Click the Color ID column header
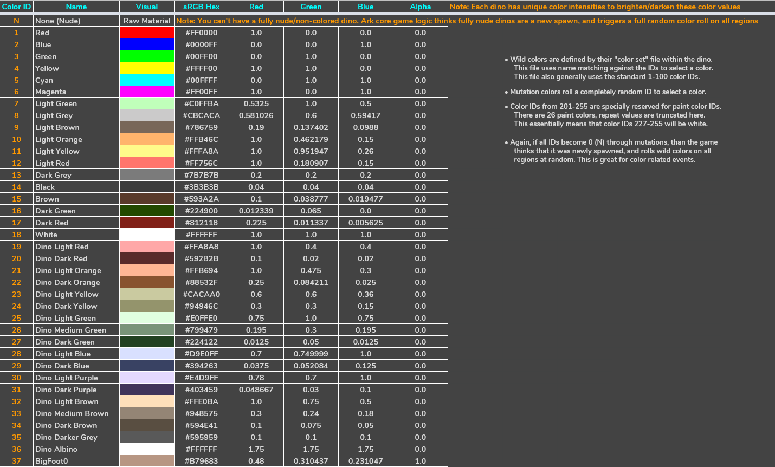This screenshot has height=467, width=775. coord(16,7)
